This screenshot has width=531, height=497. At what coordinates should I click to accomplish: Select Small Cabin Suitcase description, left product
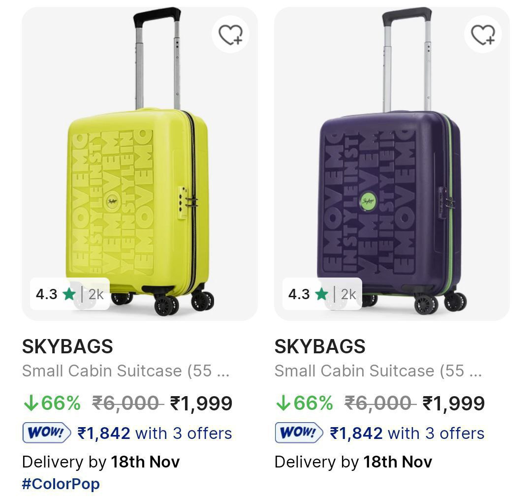125,371
